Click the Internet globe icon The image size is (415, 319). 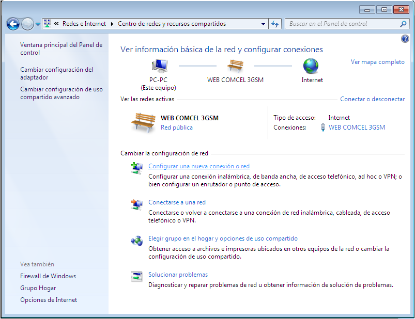point(311,66)
